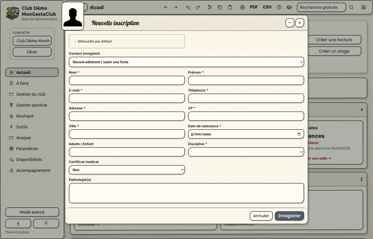Click the Nom input field
Viewport: 373px width, 239px height.
click(x=127, y=80)
